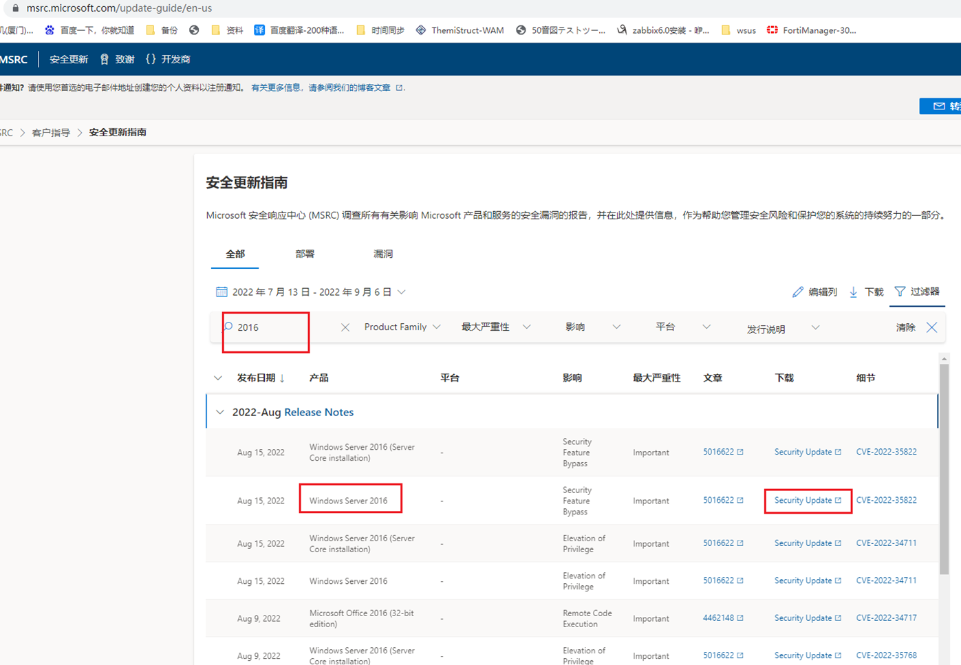Open the 平台 filter dropdown
This screenshot has width=961, height=665.
682,327
